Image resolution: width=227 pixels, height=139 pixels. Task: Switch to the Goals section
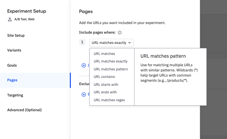[12, 65]
